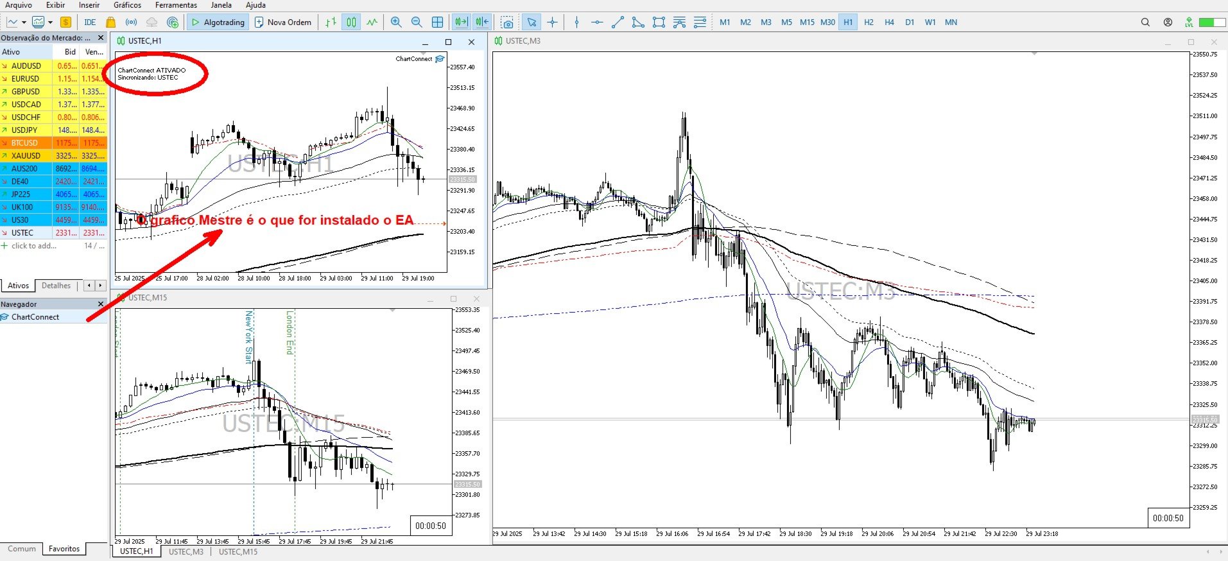Zoom out on the chart
The height and width of the screenshot is (561, 1228).
click(x=417, y=22)
